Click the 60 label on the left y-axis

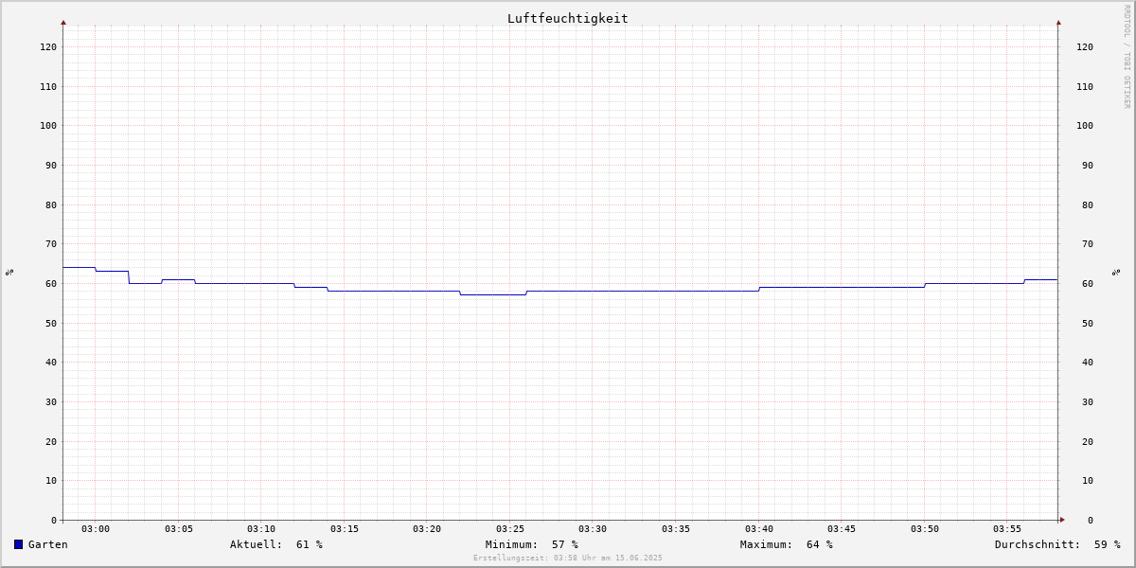pyautogui.click(x=51, y=283)
